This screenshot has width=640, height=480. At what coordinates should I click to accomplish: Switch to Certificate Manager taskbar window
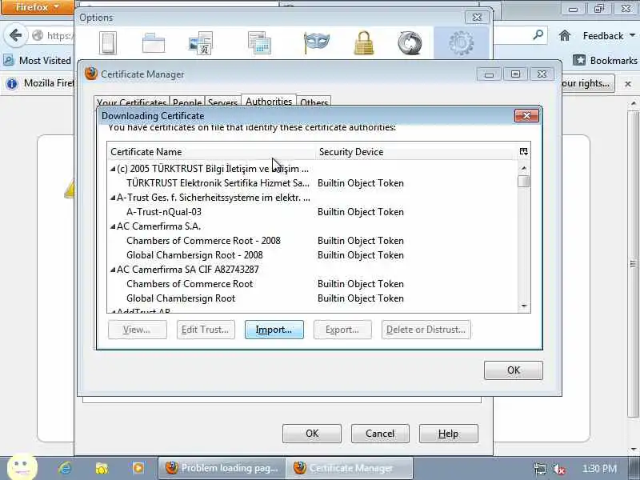[x=350, y=468]
